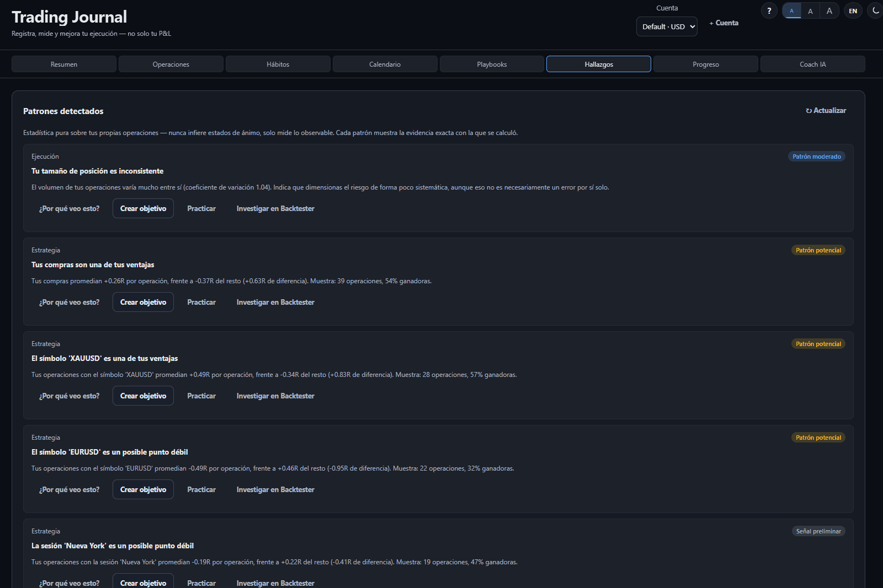Click Practicar on XAUUSD pattern
This screenshot has width=883, height=588.
coord(201,396)
